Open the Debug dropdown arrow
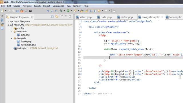The height and width of the screenshot is (103, 183). (x=64, y=11)
